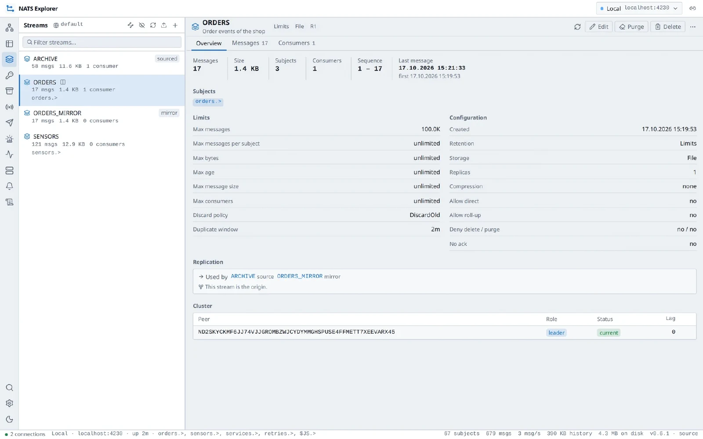Screen dimensions: 703x439
Task: Click the Edit button
Action: [x=599, y=27]
